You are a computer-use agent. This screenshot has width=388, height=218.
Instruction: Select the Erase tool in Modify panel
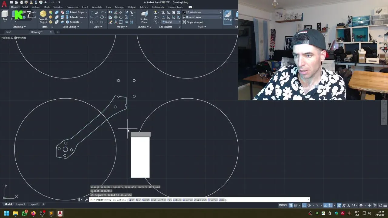110,22
